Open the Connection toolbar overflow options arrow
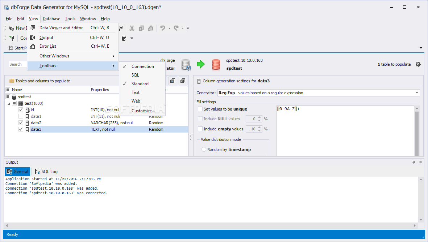 click(132, 38)
